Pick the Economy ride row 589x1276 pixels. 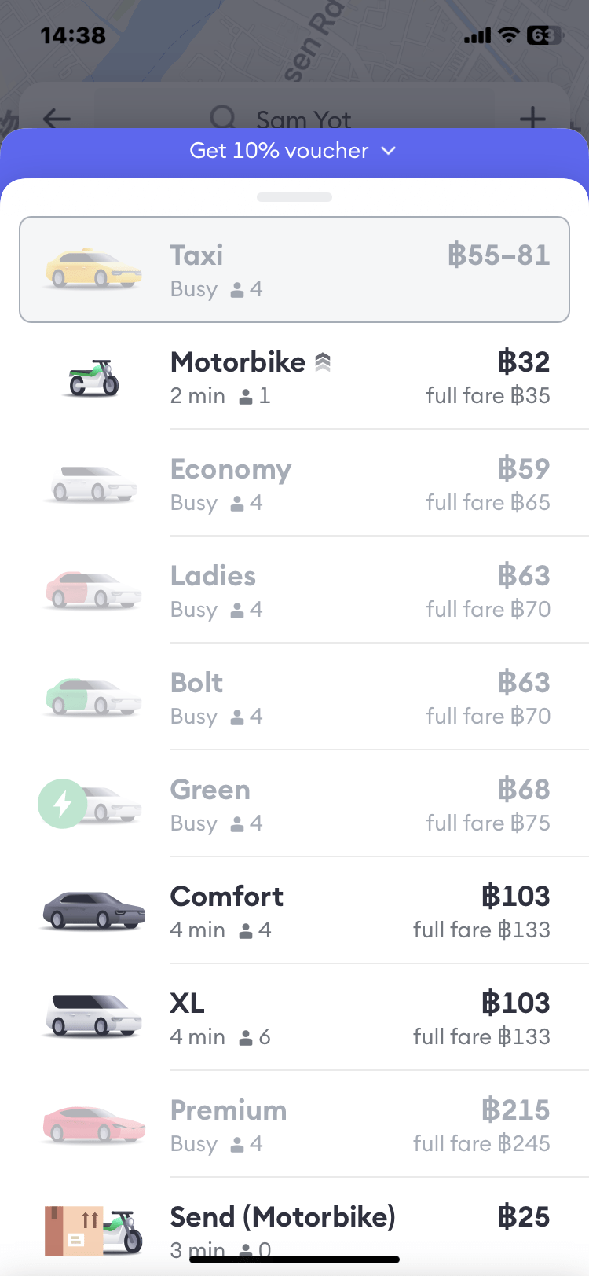click(x=314, y=484)
